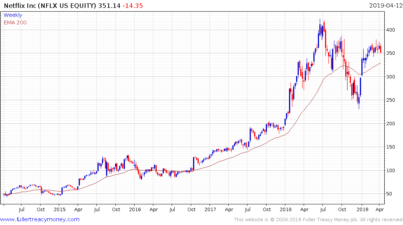Click the 2018 year label on time axis

286,209
